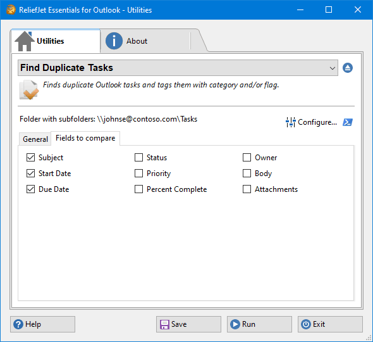Exit the utilities window
Screen dimensions: 373x342
[330, 324]
